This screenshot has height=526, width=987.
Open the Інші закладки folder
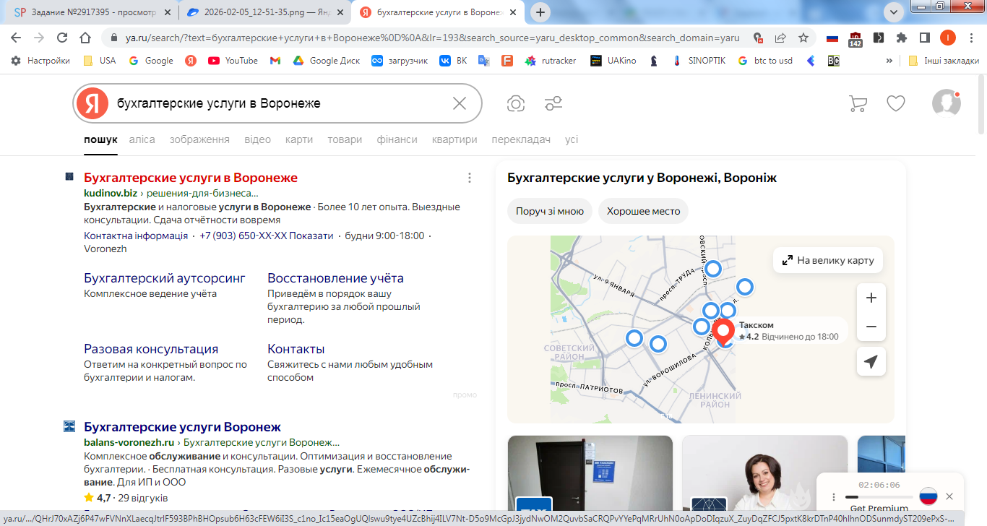click(943, 61)
